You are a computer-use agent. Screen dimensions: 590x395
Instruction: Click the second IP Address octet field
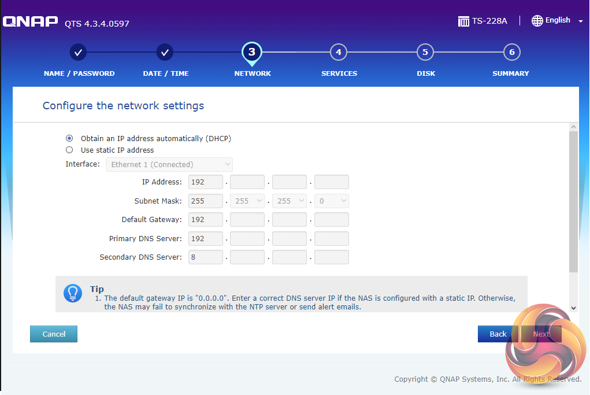tap(247, 182)
